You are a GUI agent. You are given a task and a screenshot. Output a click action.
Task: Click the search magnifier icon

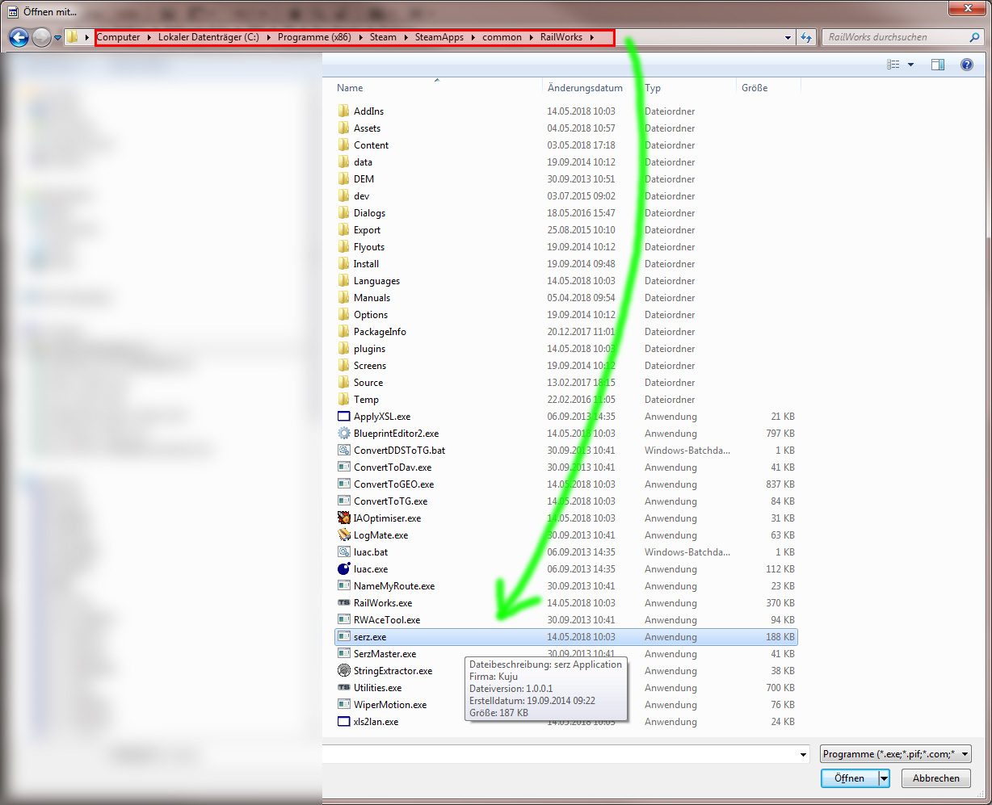974,37
